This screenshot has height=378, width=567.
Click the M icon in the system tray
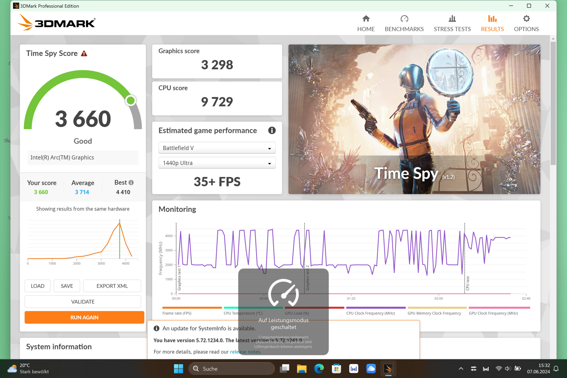pyautogui.click(x=486, y=369)
